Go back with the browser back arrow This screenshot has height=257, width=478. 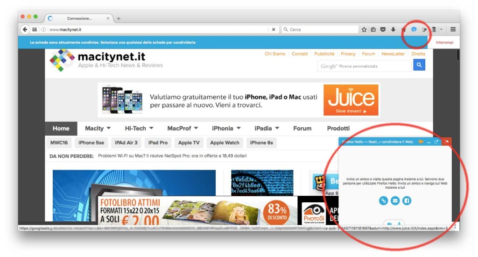coord(25,29)
